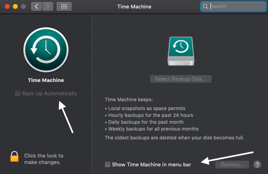Click Select Backup Disk button

pyautogui.click(x=181, y=79)
